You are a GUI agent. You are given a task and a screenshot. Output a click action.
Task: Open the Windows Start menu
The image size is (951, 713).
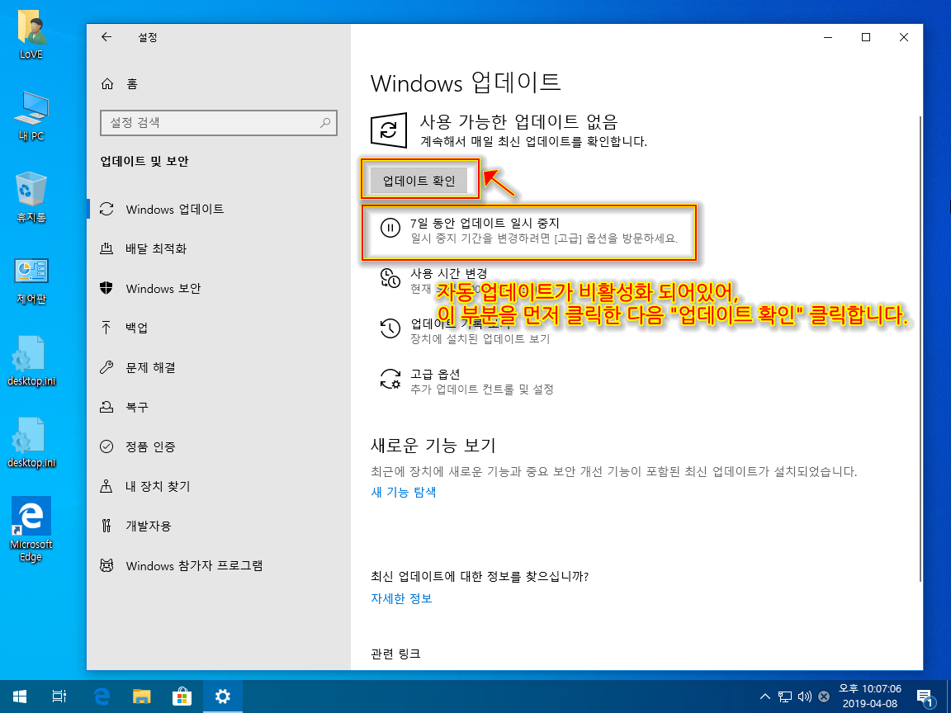coord(20,696)
